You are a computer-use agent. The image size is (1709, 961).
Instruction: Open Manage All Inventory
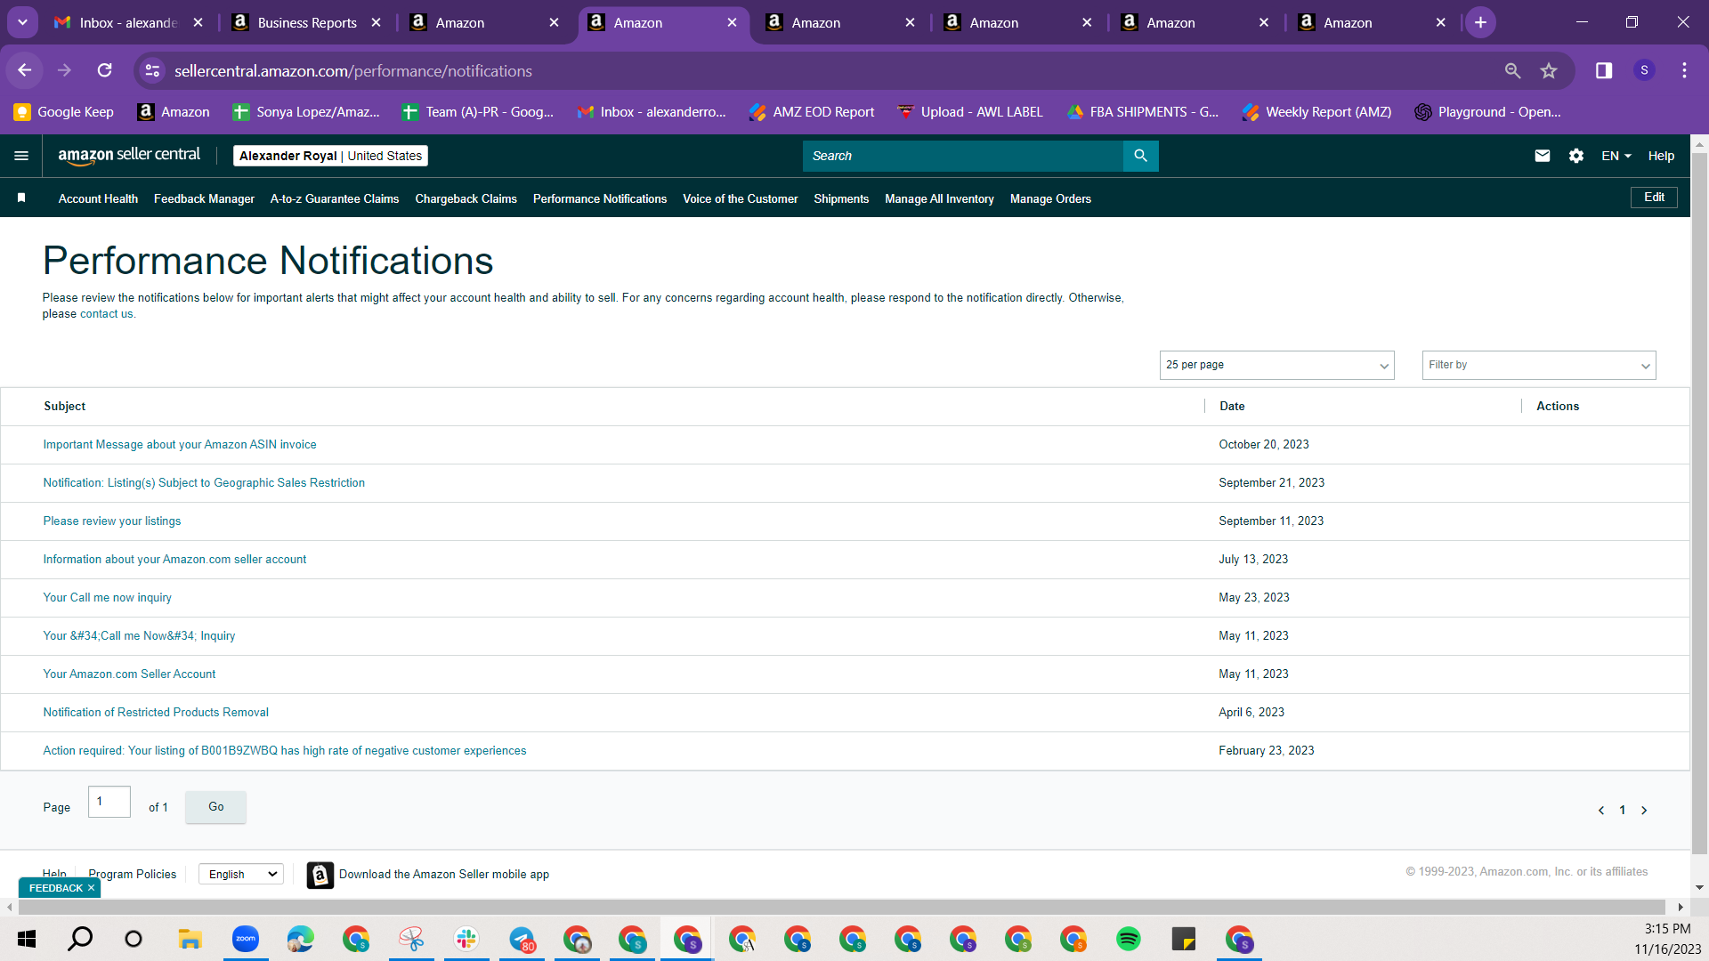coord(939,198)
